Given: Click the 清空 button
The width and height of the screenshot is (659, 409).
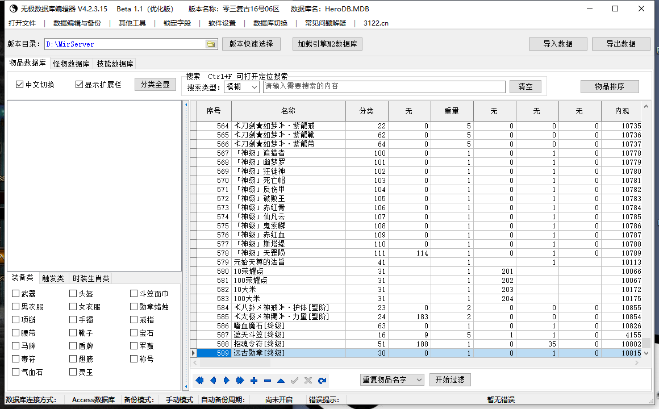Looking at the screenshot, I should [x=525, y=86].
